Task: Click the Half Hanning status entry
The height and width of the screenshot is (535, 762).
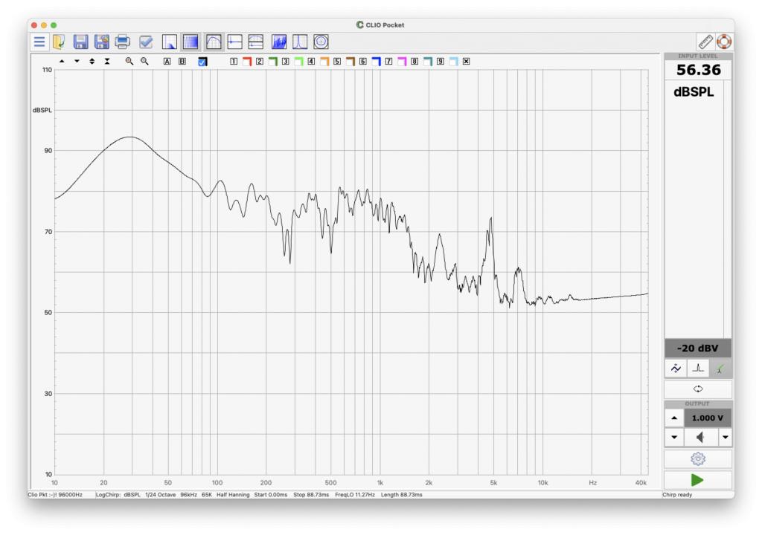Action: coord(233,495)
